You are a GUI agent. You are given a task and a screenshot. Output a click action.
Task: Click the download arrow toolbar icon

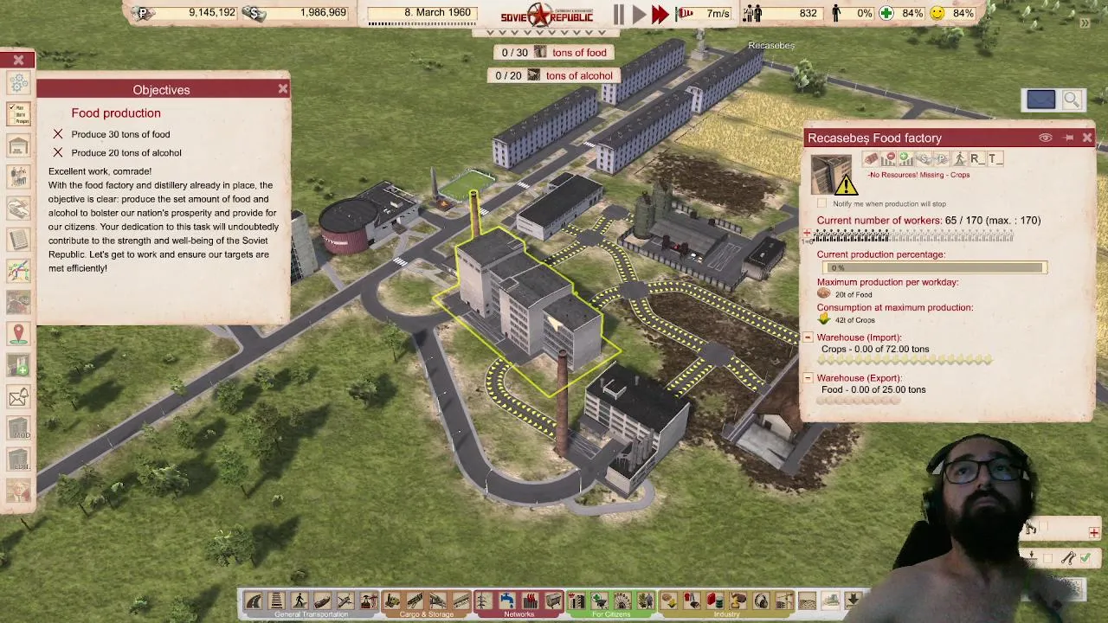click(853, 600)
